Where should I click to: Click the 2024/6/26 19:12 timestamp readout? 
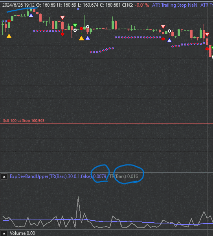pyautogui.click(x=18, y=5)
